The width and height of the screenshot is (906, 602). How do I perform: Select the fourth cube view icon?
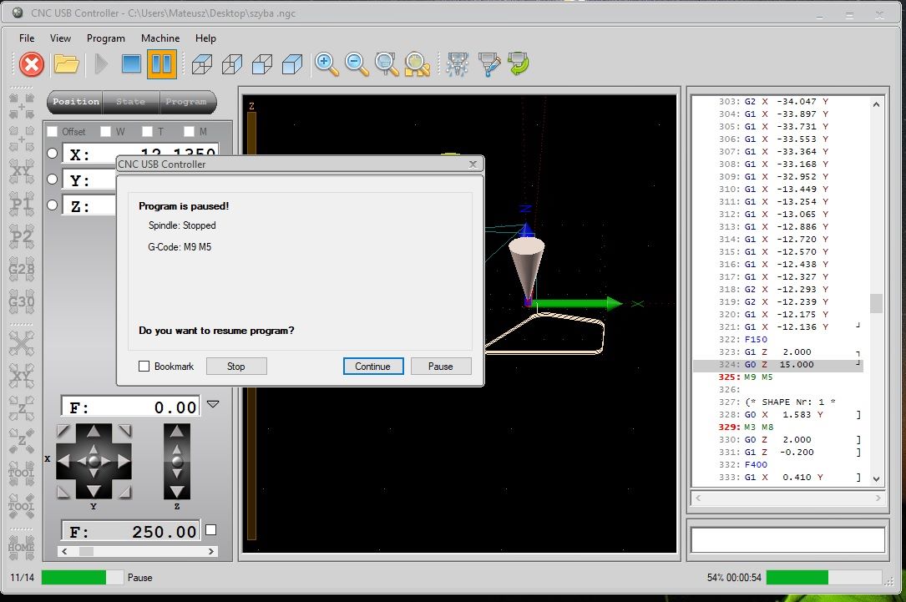click(291, 64)
